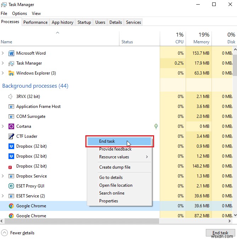Click the horizontal scrollbar left arrow
This screenshot has height=240, width=237.
pyautogui.click(x=2, y=221)
